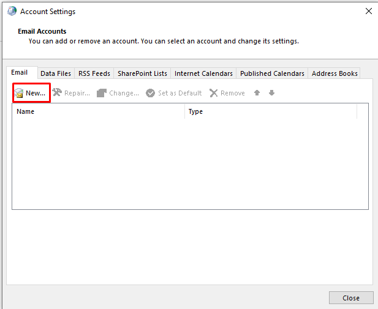Close the dialog using the title bar X

pyautogui.click(x=368, y=11)
